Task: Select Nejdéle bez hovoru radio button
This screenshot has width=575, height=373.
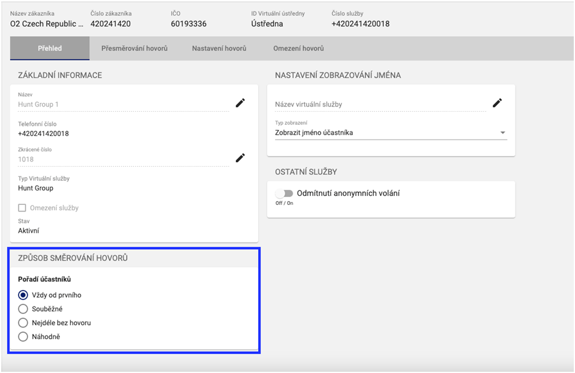Action: click(23, 323)
